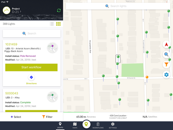Switch to the Maps tab

tap(75, 126)
